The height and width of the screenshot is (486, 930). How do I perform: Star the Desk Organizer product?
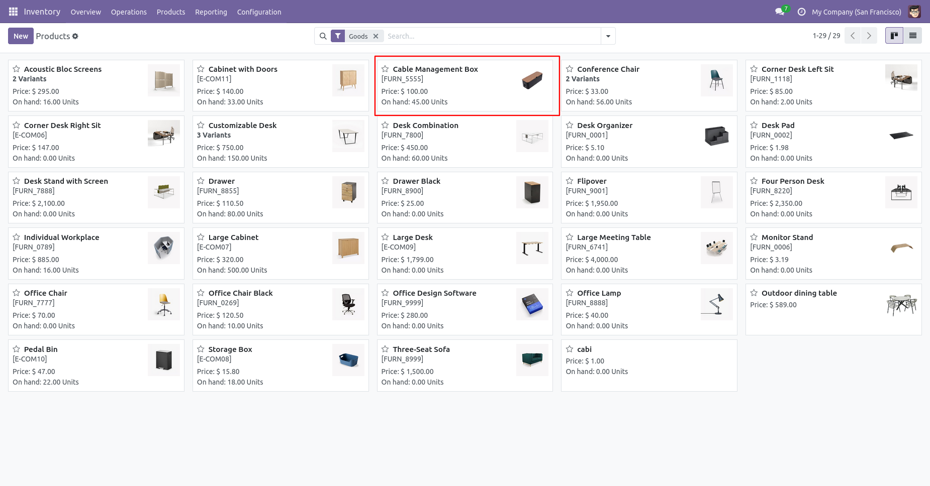click(570, 125)
